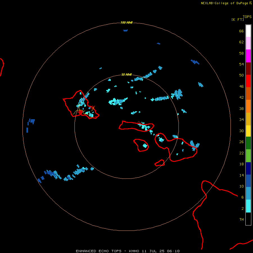Click the TH legend label
The width and height of the screenshot is (253, 253).
pyautogui.click(x=241, y=220)
